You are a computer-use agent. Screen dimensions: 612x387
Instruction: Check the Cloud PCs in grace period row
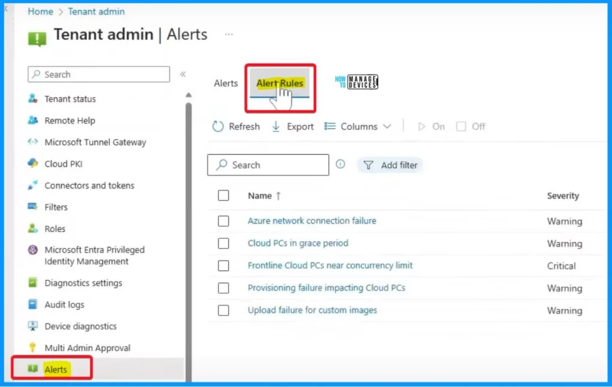[x=224, y=244]
